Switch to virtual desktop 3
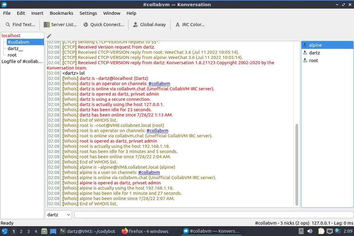 pyautogui.click(x=29, y=231)
